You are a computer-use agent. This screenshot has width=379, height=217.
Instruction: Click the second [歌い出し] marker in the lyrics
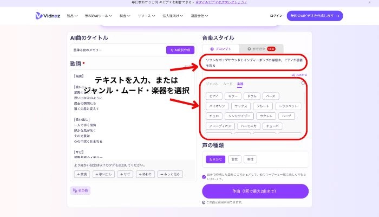tap(82, 120)
